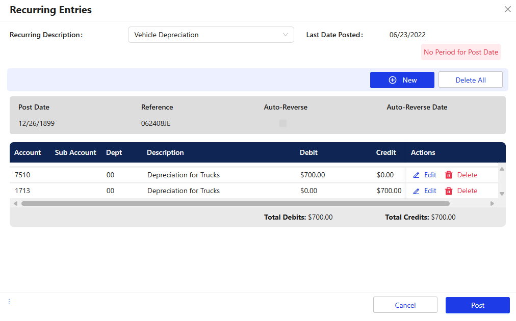Select account number 1713 cell
The height and width of the screenshot is (321, 516).
pyautogui.click(x=22, y=191)
